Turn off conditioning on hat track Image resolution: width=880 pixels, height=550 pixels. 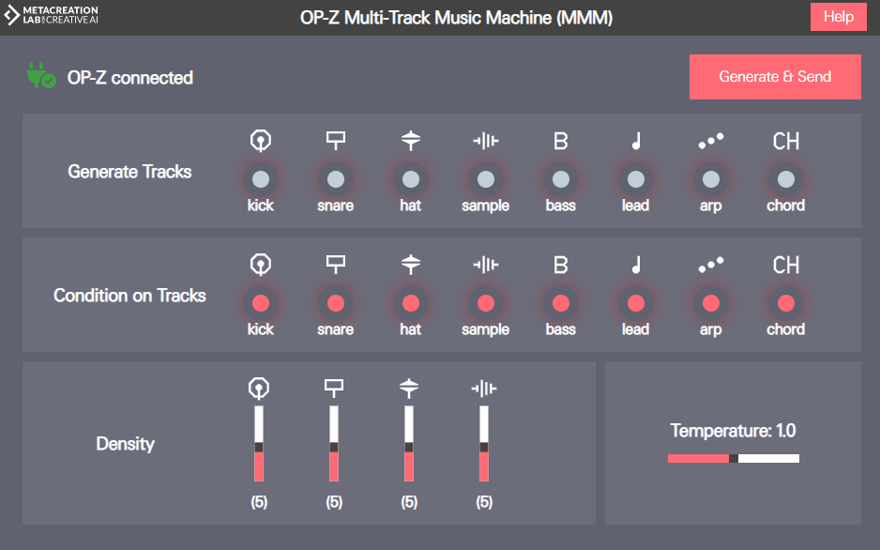[411, 303]
